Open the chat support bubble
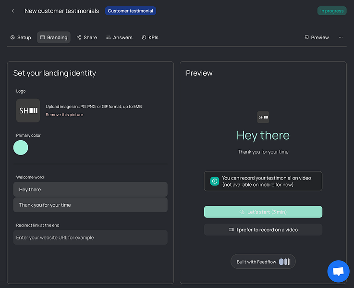The width and height of the screenshot is (354, 288). click(338, 271)
